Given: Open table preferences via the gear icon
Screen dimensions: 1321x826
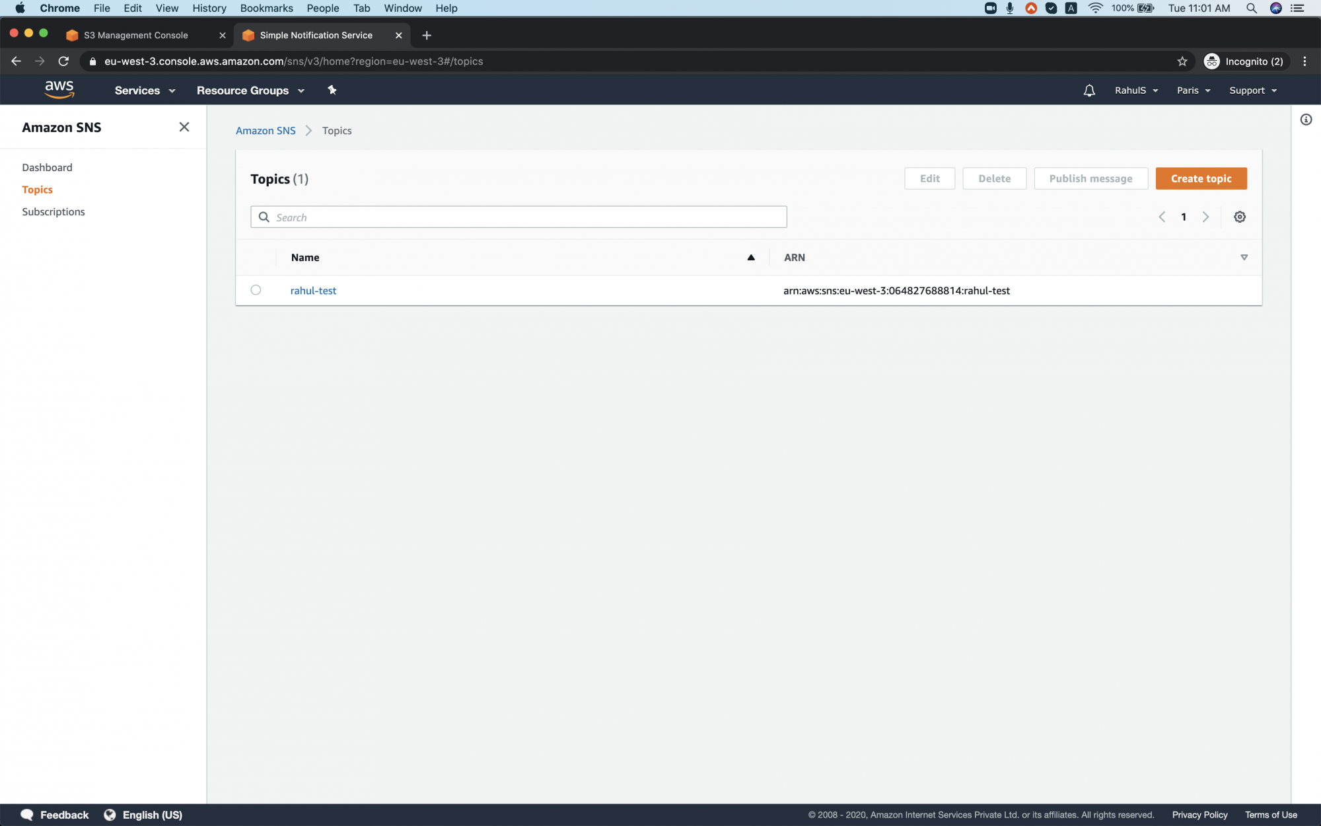Looking at the screenshot, I should (x=1240, y=217).
